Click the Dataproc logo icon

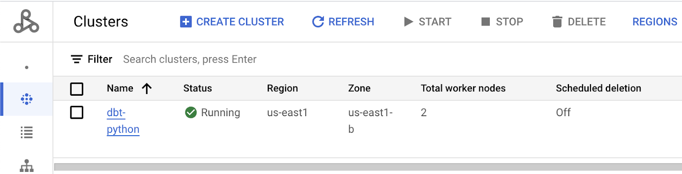point(26,22)
